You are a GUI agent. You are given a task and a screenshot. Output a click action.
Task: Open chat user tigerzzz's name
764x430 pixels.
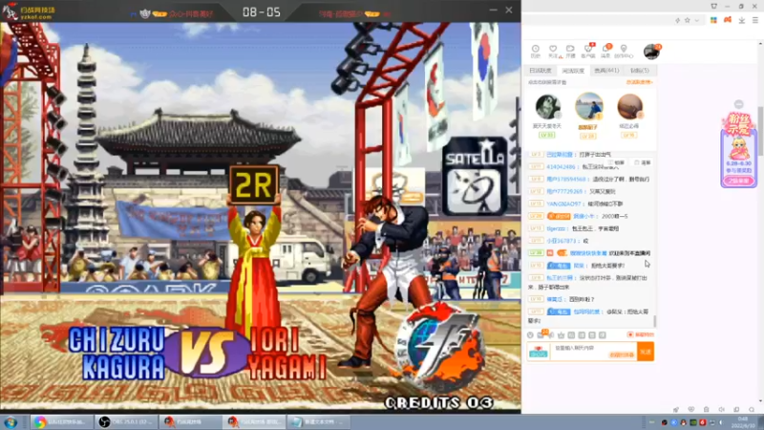(x=556, y=228)
